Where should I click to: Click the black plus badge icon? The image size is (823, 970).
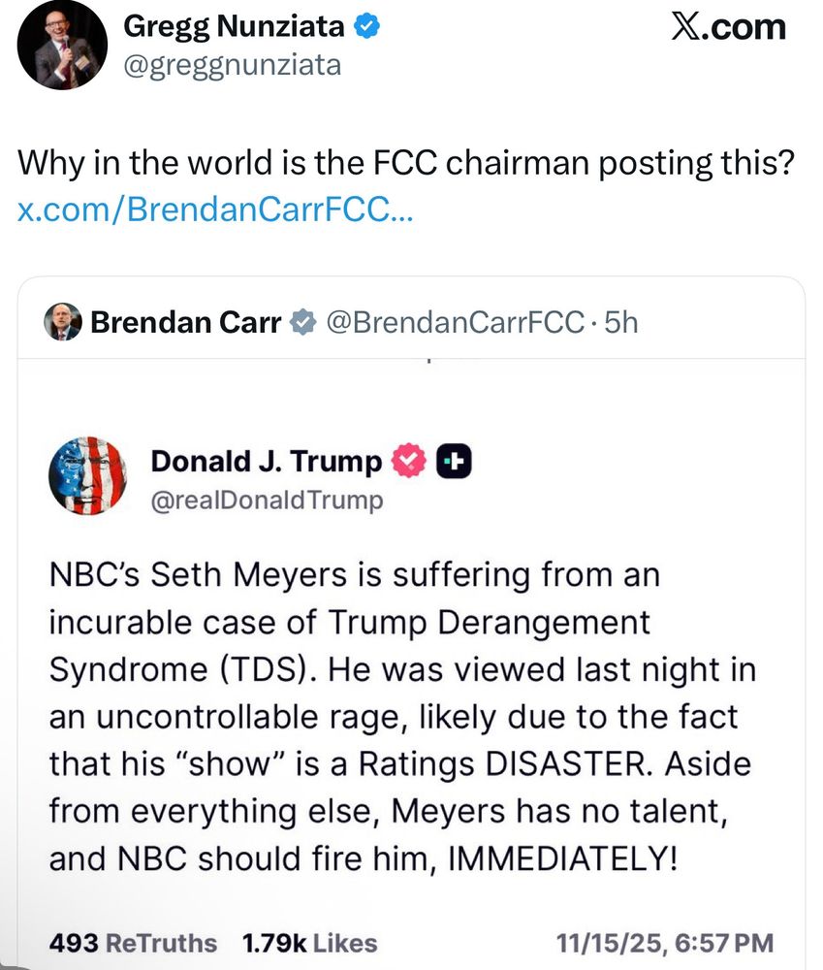pos(454,463)
